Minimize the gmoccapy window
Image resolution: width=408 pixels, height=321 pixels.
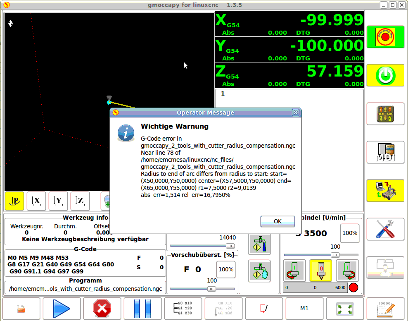tap(384, 5)
